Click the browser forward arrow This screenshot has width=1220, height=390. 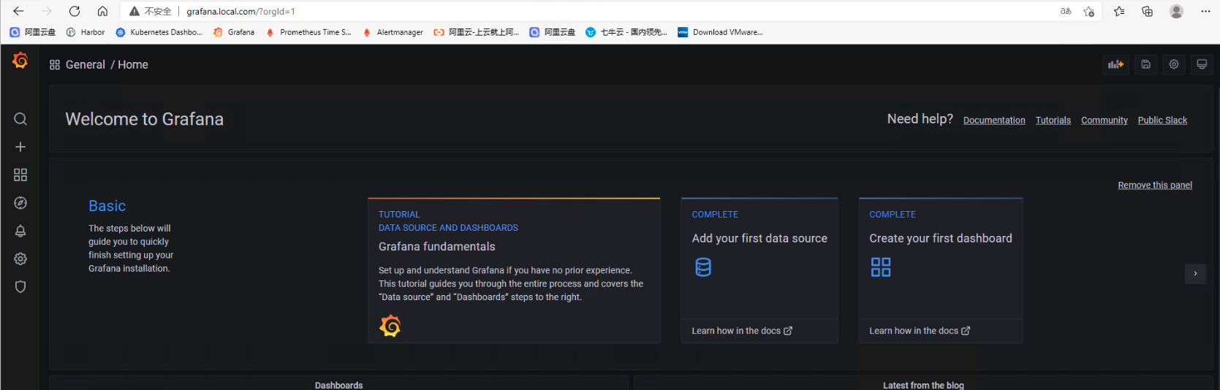pyautogui.click(x=46, y=11)
